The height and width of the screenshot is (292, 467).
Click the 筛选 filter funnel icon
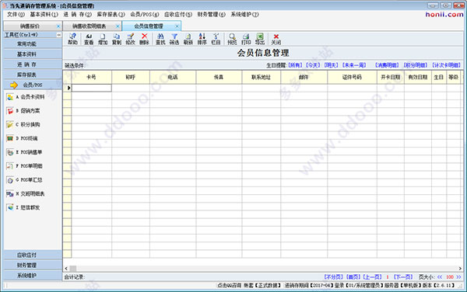coord(174,39)
